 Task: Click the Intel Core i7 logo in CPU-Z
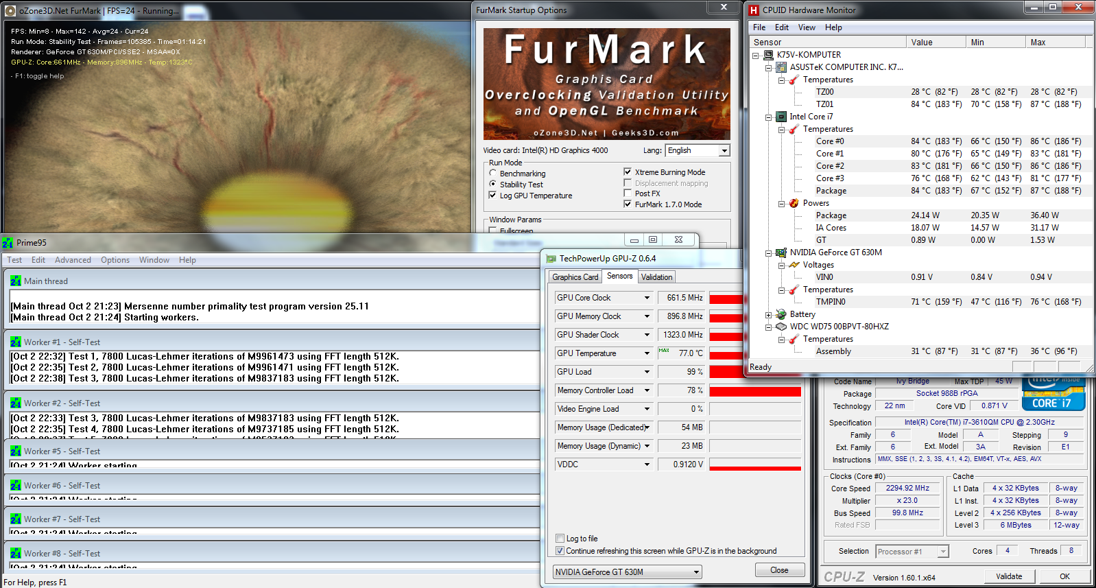click(1053, 393)
